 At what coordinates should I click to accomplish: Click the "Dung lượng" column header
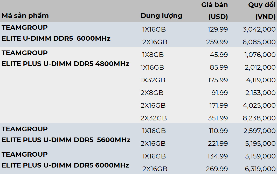[161, 16]
